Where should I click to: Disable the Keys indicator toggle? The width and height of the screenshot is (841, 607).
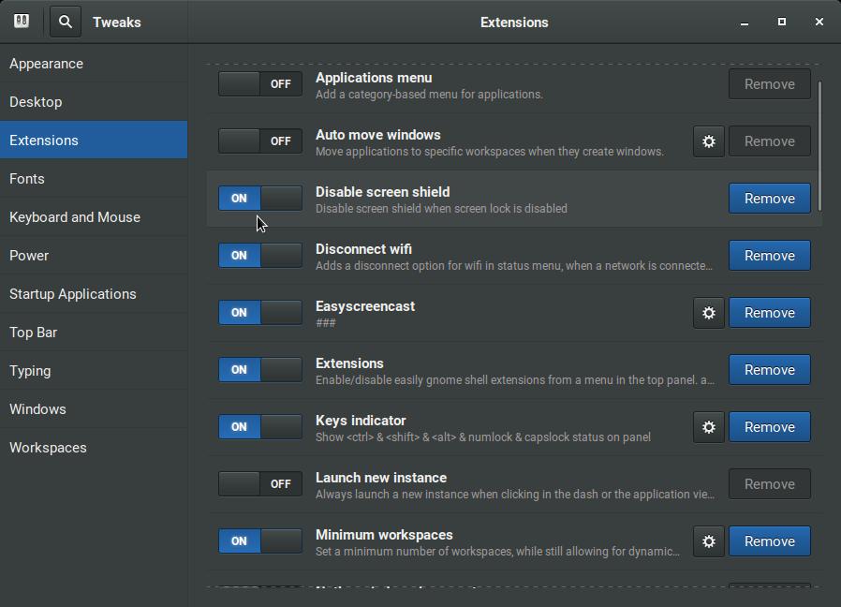point(260,427)
